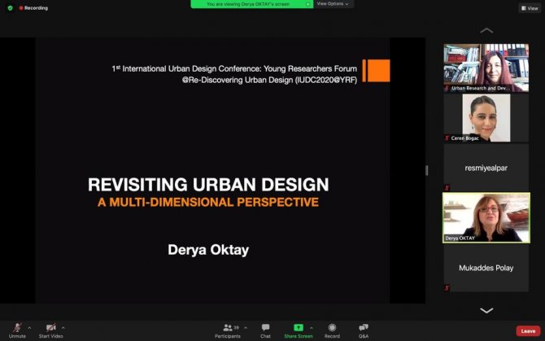Click the green Share Screen icon
Screen dimensions: 545x341
coord(298,327)
